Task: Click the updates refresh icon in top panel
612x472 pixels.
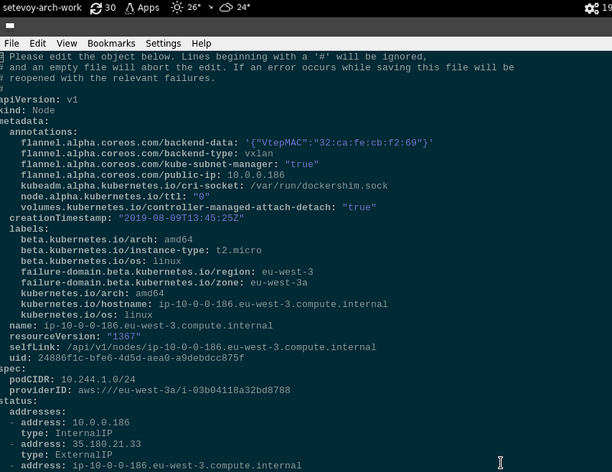Action: pos(96,8)
